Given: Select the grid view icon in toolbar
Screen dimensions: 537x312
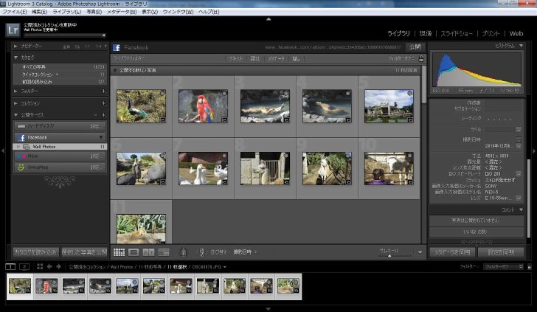Looking at the screenshot, I should click(119, 252).
